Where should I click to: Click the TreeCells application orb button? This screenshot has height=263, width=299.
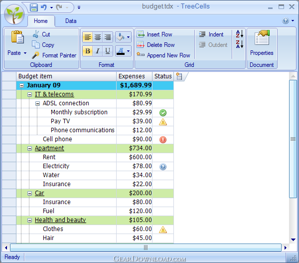pos(14,14)
